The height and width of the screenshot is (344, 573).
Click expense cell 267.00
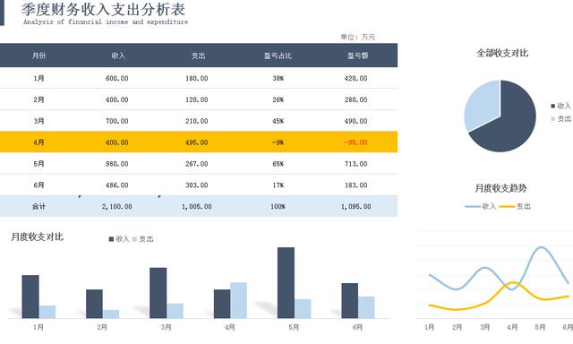(x=197, y=164)
